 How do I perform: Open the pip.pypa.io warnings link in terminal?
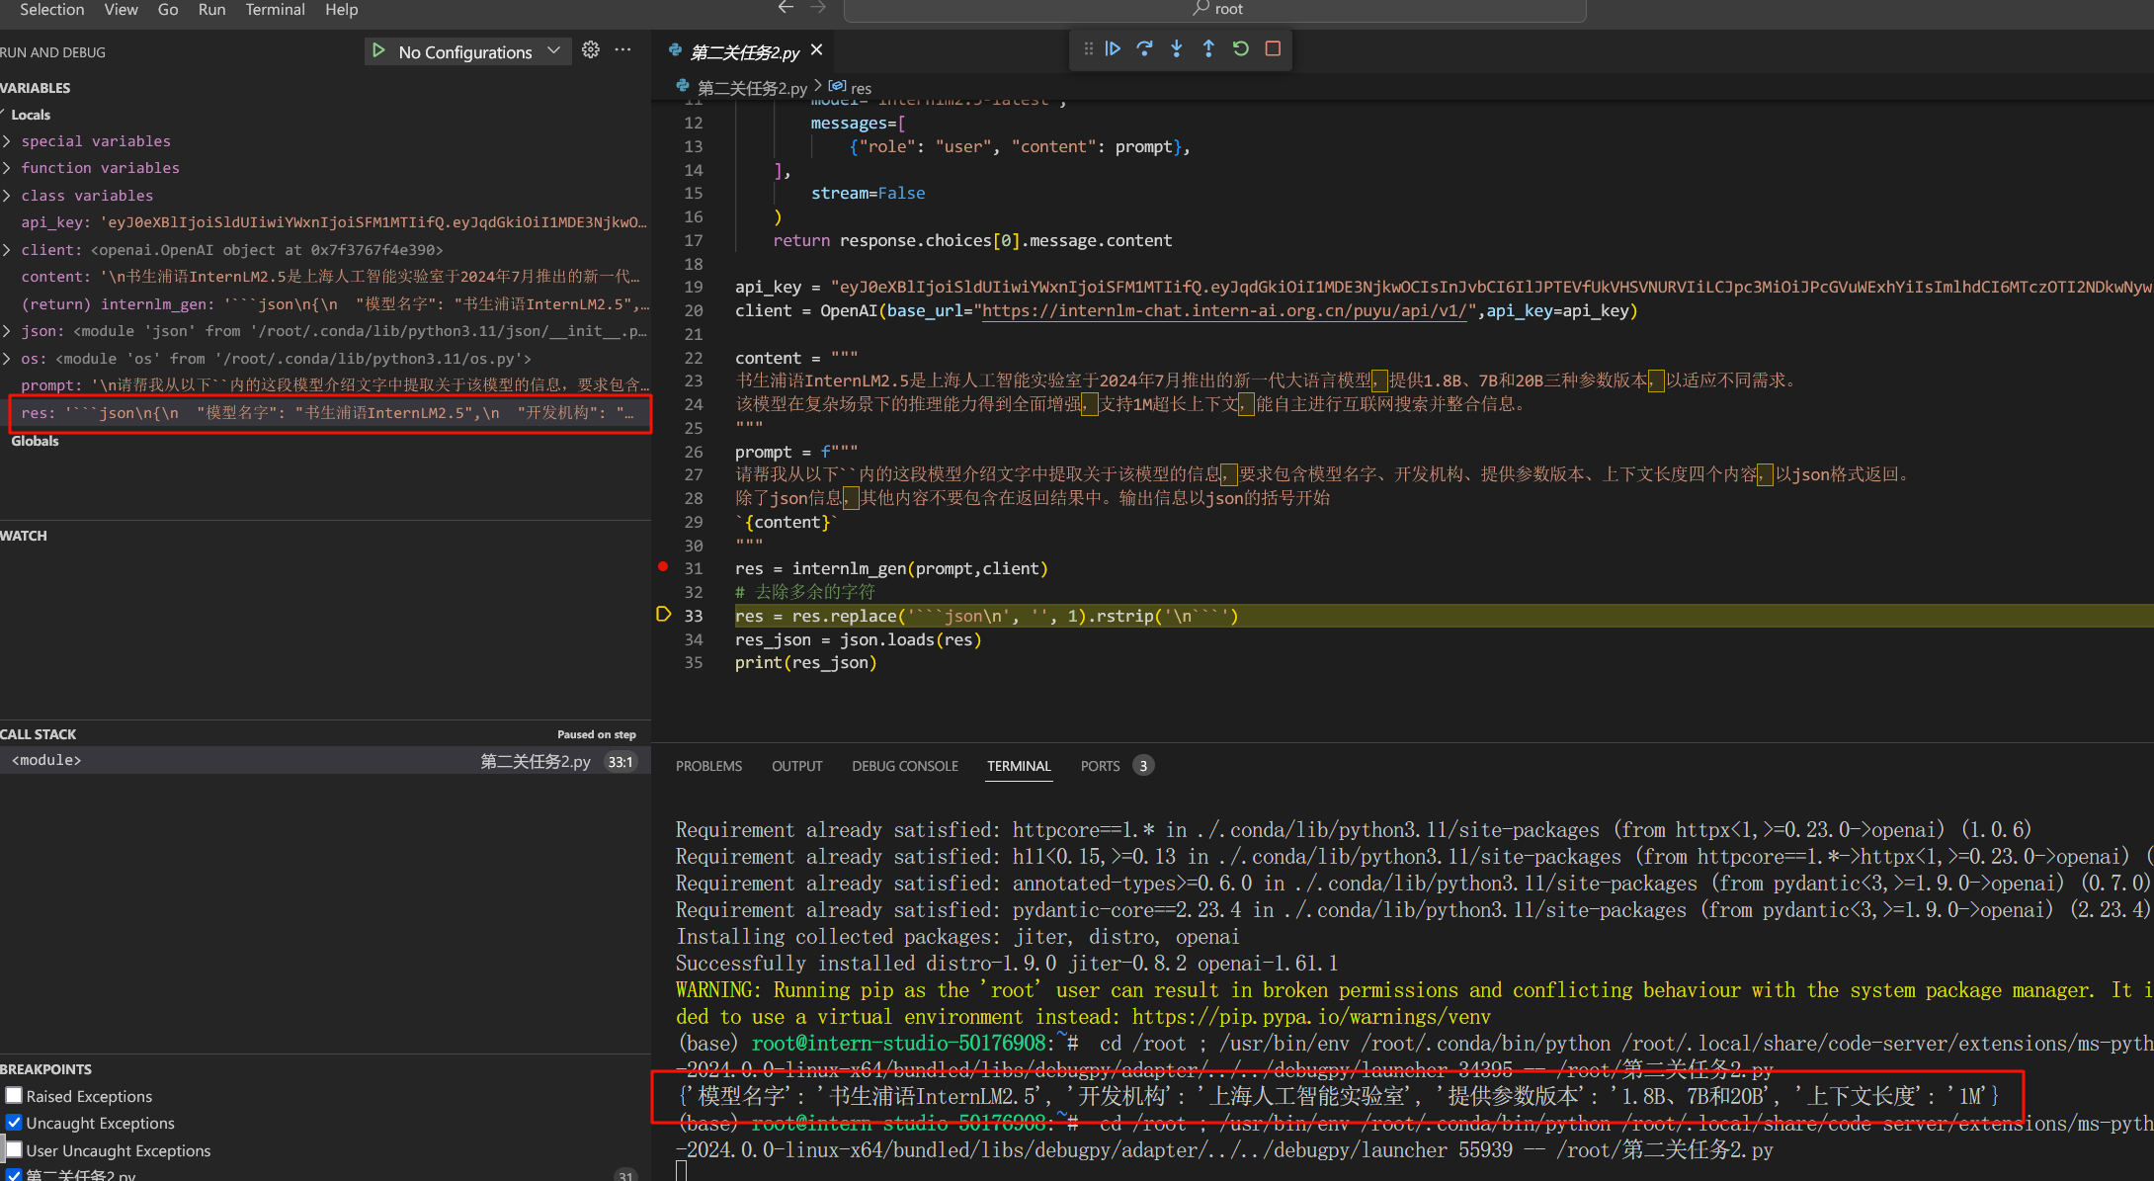click(1311, 1017)
